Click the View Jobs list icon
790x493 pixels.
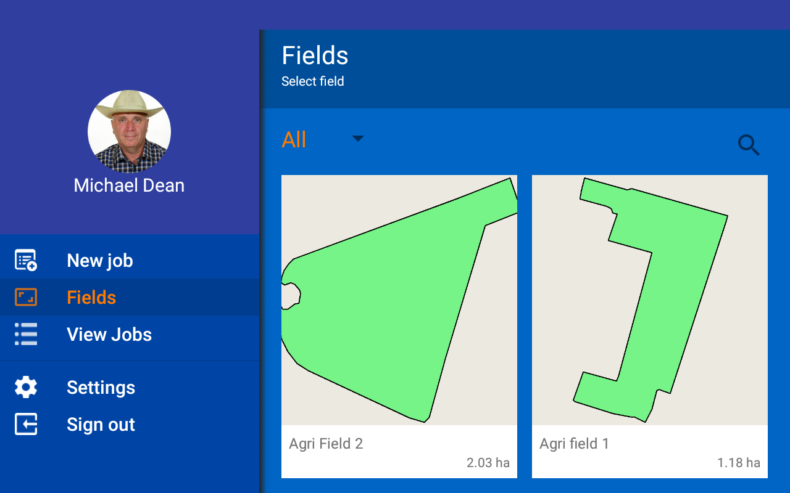point(26,334)
